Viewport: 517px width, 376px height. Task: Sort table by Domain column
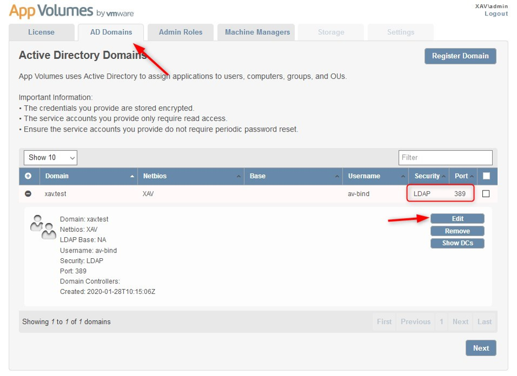pos(89,176)
